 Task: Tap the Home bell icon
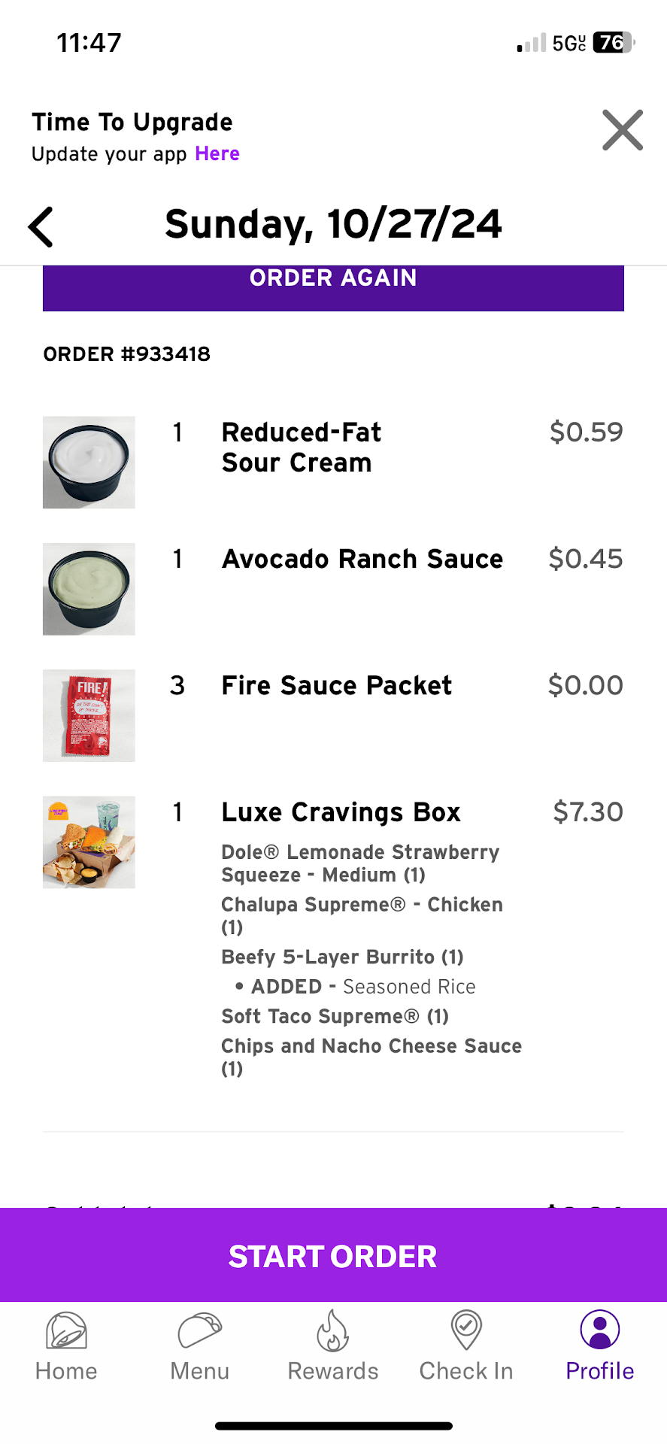66,1331
